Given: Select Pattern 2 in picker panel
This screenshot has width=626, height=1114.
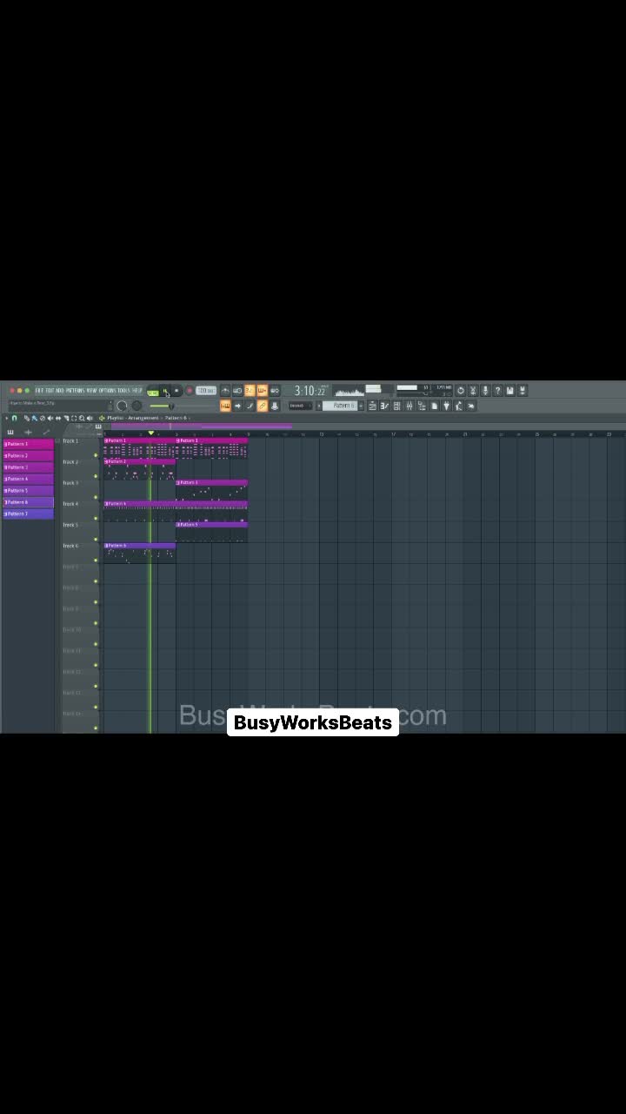Looking at the screenshot, I should (28, 455).
